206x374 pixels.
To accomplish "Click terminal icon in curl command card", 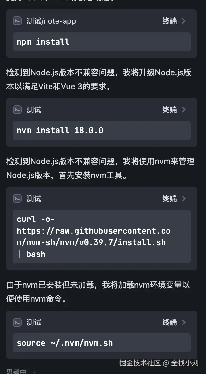I will pyautogui.click(x=17, y=198).
